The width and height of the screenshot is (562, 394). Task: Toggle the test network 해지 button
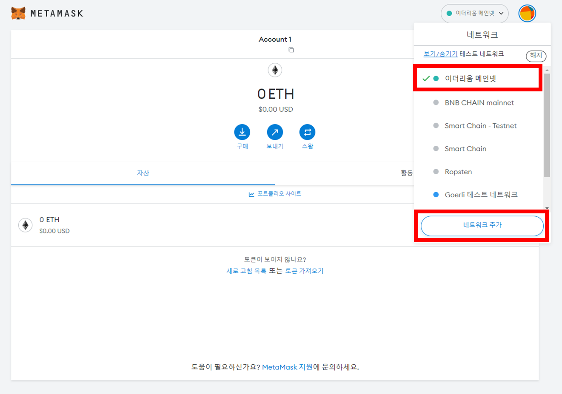click(x=536, y=56)
